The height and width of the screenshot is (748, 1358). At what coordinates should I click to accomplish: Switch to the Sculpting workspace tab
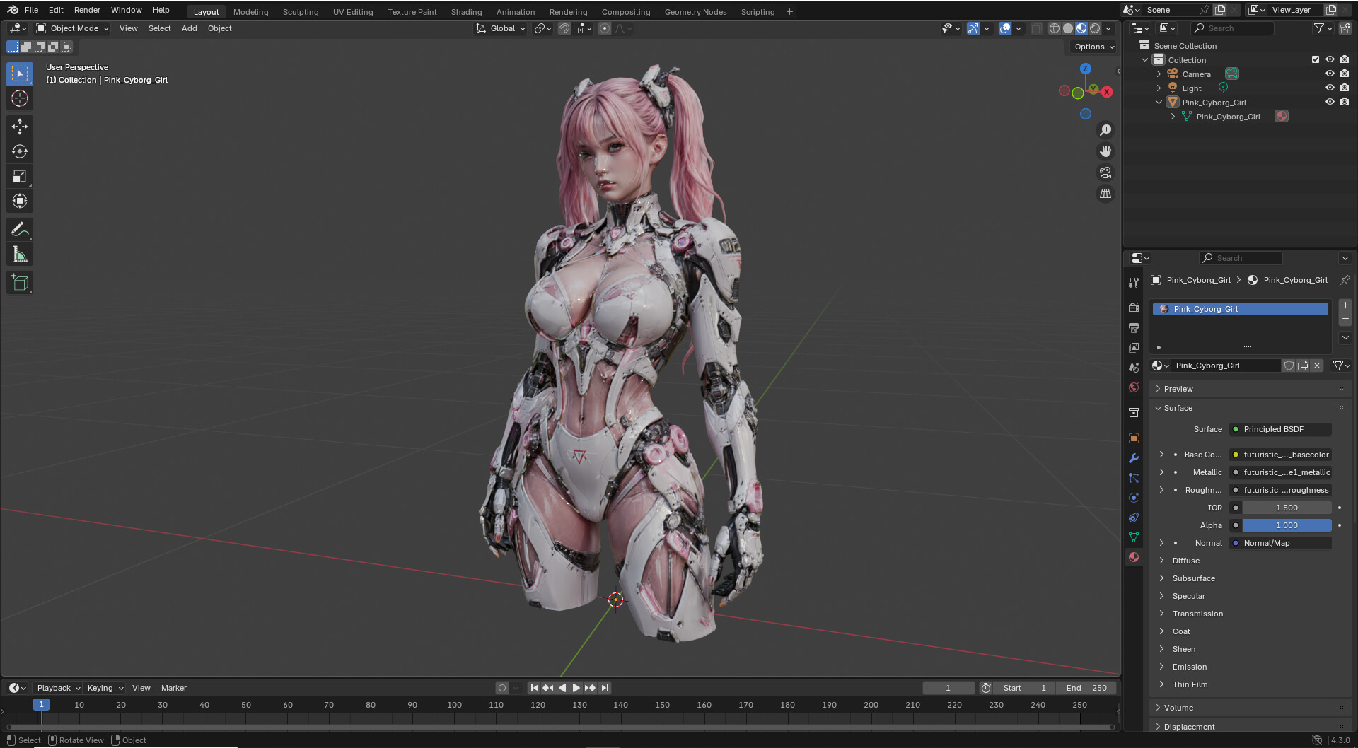[x=301, y=11]
